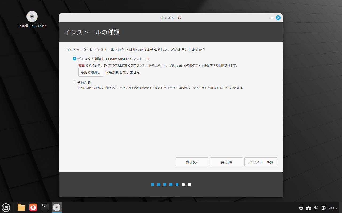Open the network connections tray icon

[309, 208]
